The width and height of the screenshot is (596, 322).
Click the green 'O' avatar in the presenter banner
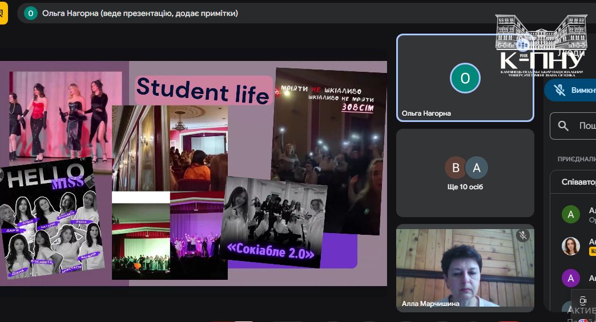[30, 13]
